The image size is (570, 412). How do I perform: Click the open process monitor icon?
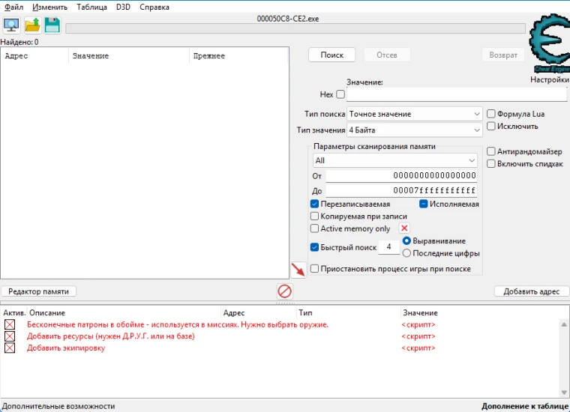(x=11, y=25)
